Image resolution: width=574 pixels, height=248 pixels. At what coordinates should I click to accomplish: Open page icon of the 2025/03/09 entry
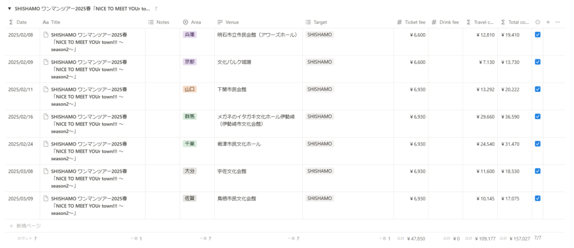[x=46, y=198]
